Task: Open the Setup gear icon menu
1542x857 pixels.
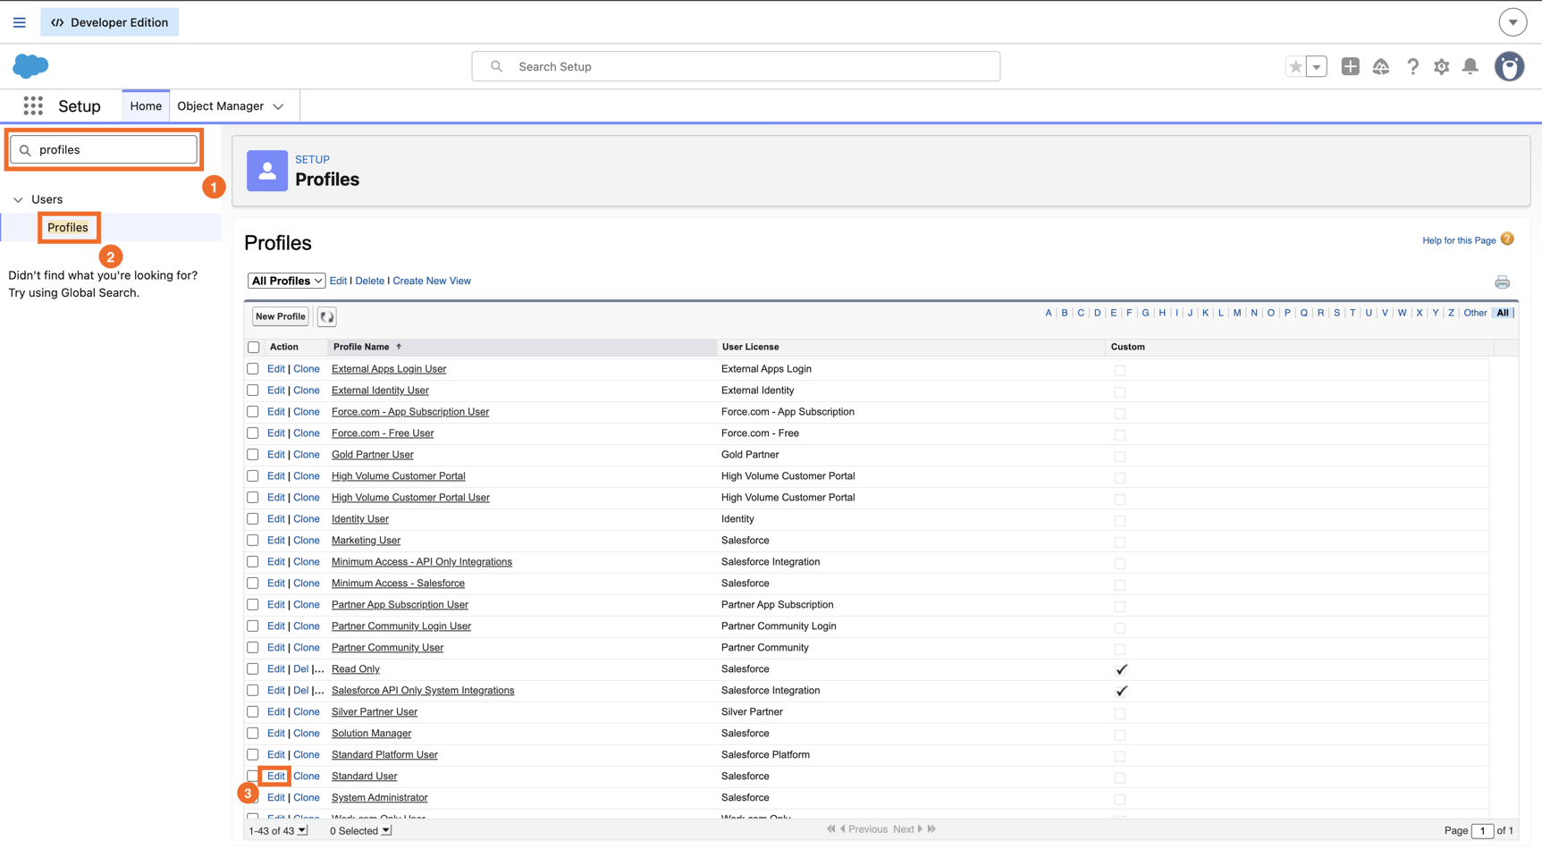Action: coord(1441,67)
